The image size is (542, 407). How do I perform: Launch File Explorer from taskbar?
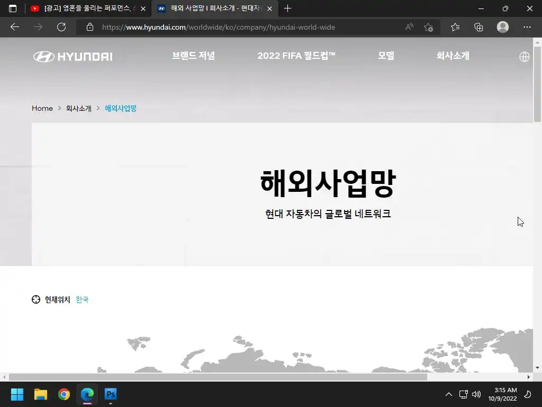40,394
